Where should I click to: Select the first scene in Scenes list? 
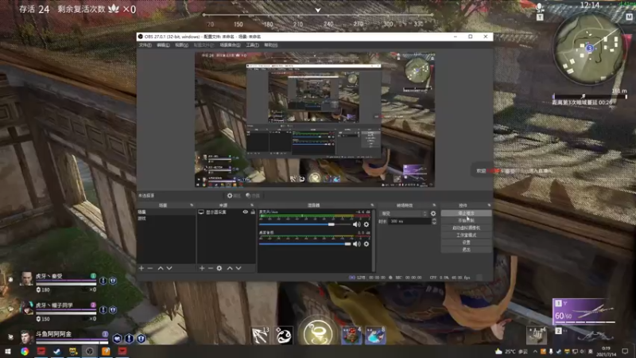pyautogui.click(x=166, y=212)
